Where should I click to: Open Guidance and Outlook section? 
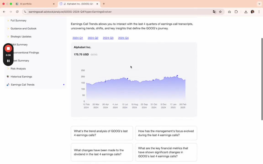[23, 28]
